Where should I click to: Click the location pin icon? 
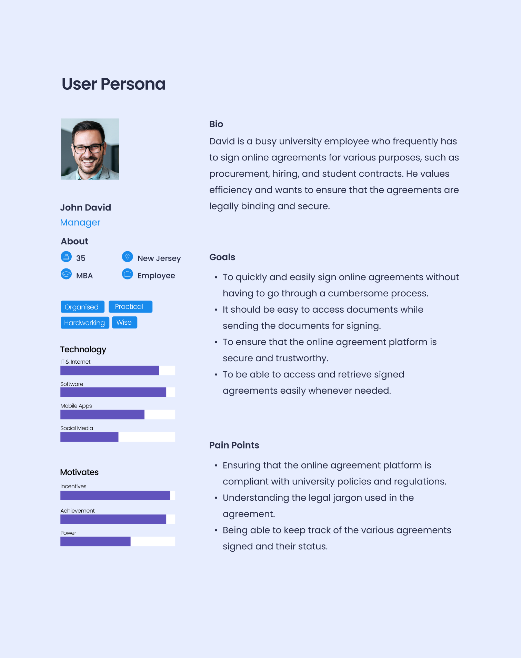pyautogui.click(x=128, y=257)
